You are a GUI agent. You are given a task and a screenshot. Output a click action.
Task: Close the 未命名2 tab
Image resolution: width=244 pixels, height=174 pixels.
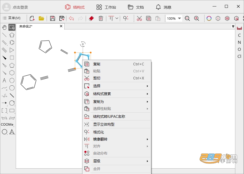click(x=61, y=26)
